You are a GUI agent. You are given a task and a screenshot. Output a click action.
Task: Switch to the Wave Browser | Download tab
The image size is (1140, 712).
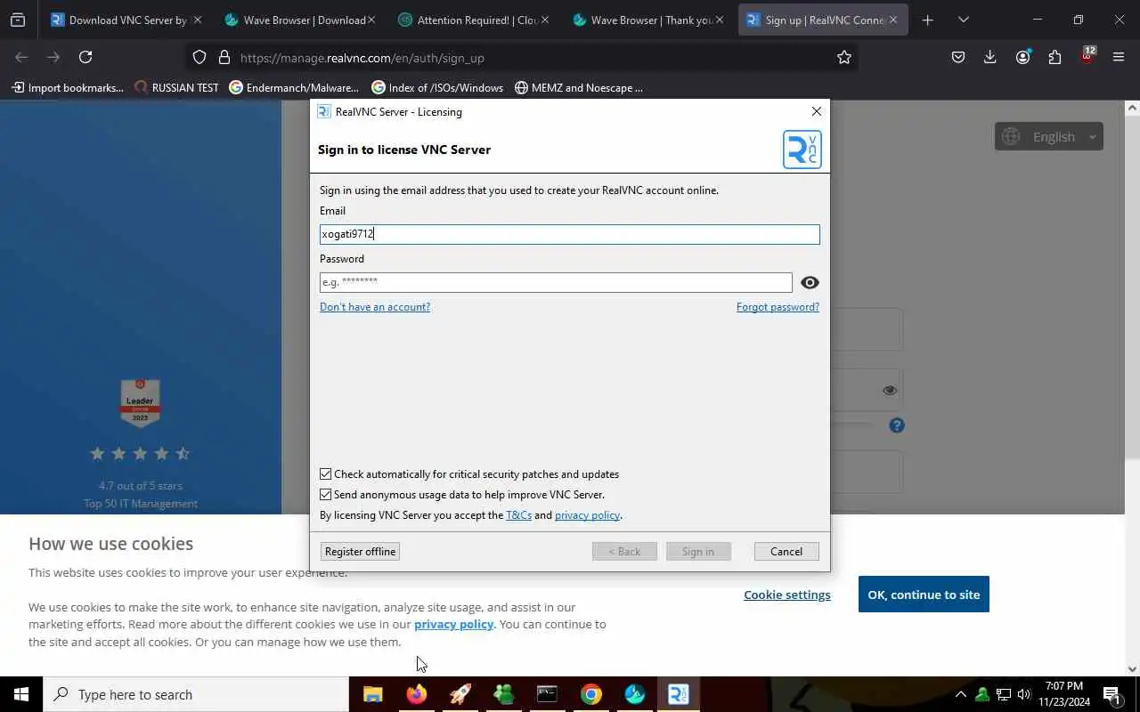click(299, 20)
